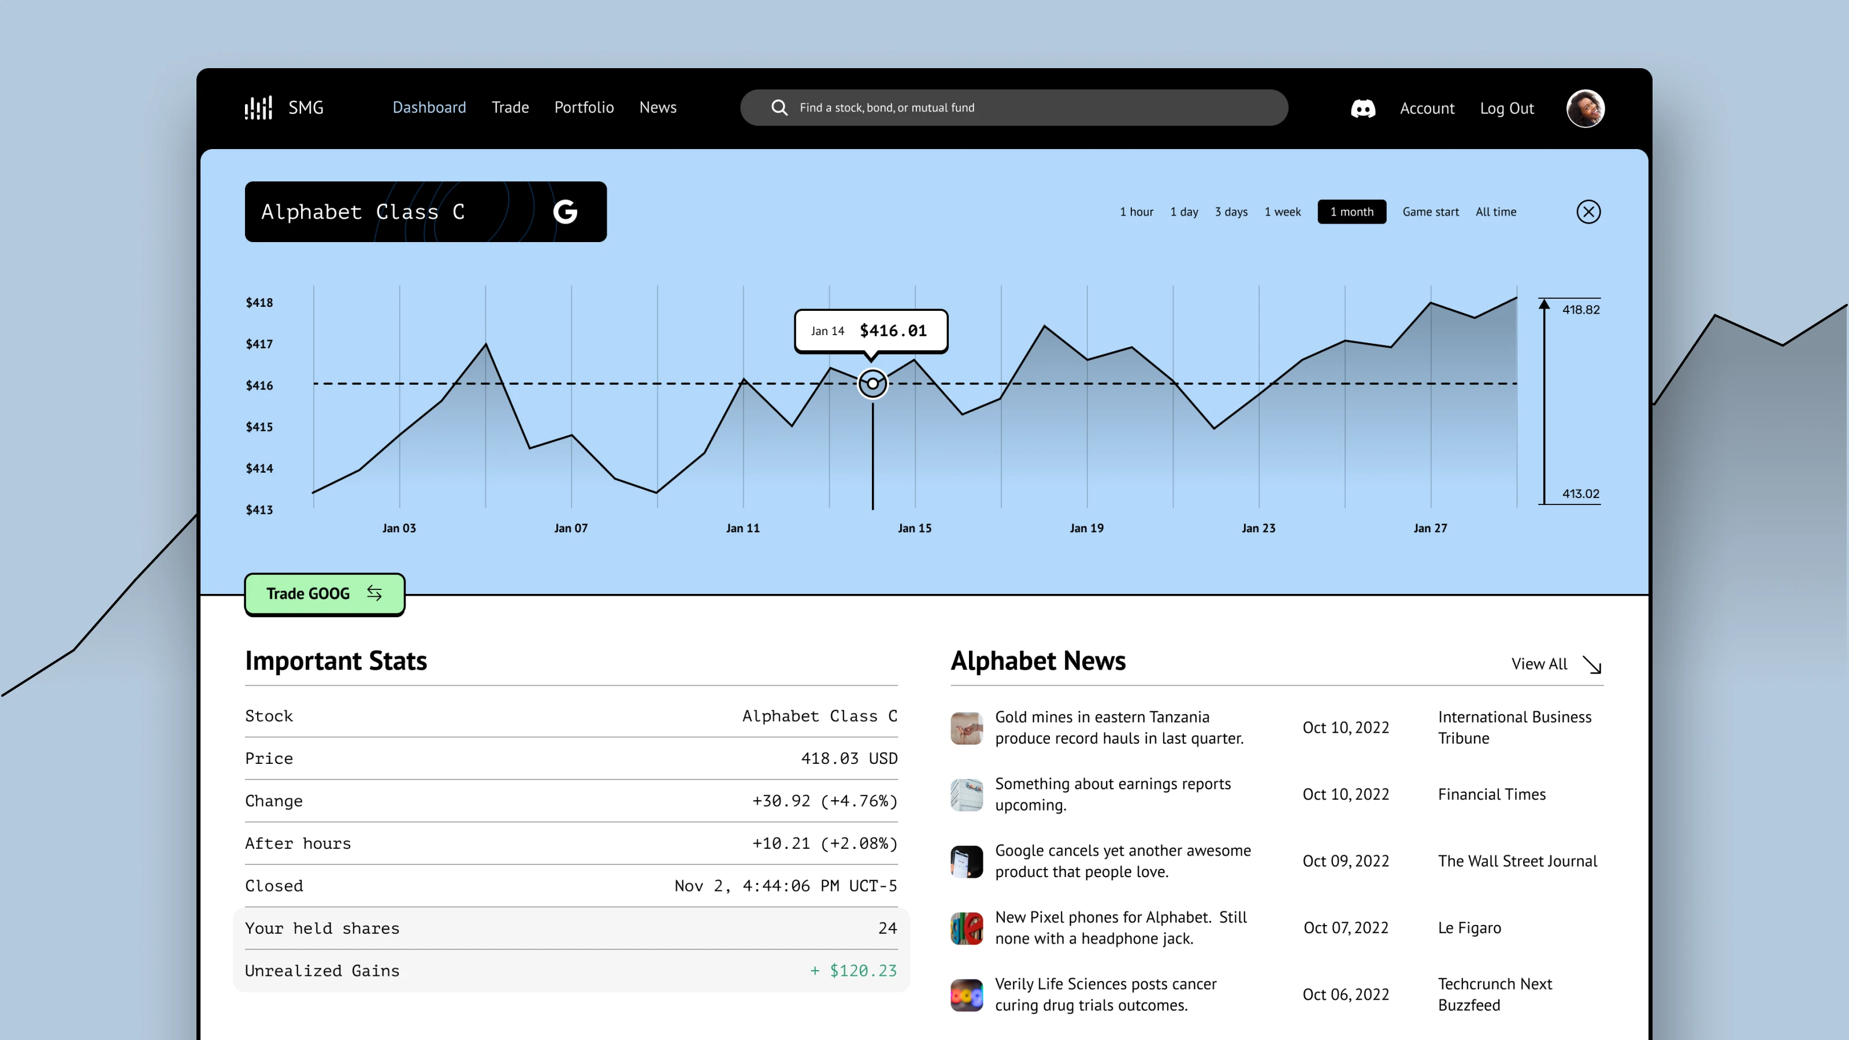Select the 1 week time range
Image resolution: width=1849 pixels, height=1040 pixels.
[1282, 211]
